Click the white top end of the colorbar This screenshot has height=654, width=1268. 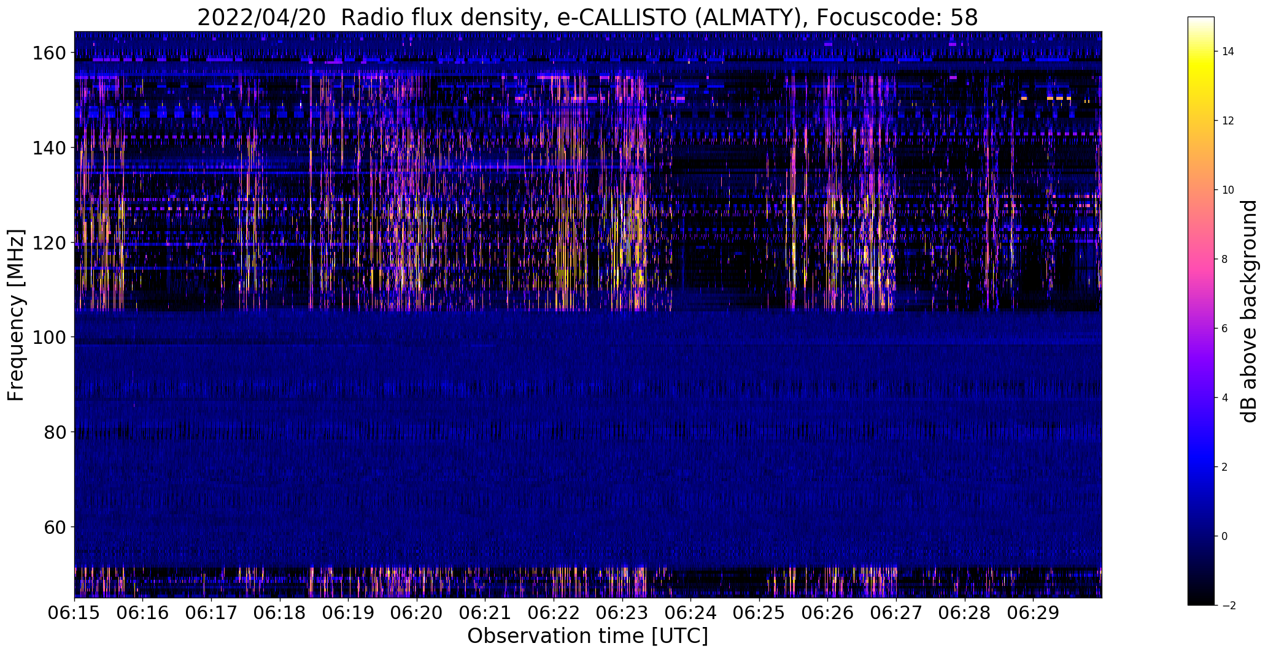[x=1201, y=20]
